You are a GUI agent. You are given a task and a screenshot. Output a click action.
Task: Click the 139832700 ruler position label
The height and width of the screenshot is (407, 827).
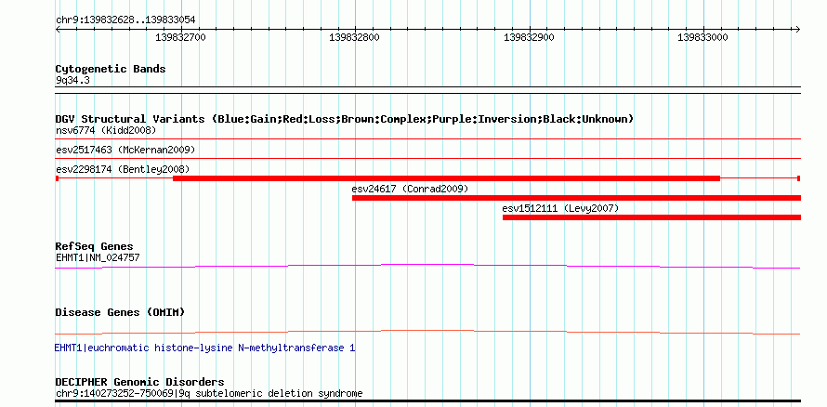click(181, 37)
